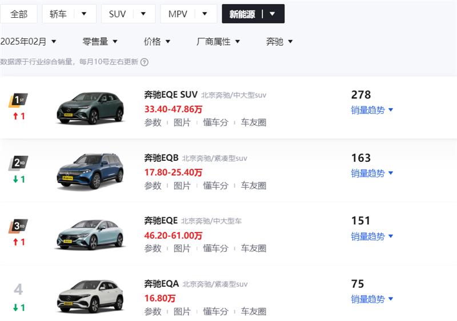Select the MPV category tab
The height and width of the screenshot is (321, 457).
point(188,14)
